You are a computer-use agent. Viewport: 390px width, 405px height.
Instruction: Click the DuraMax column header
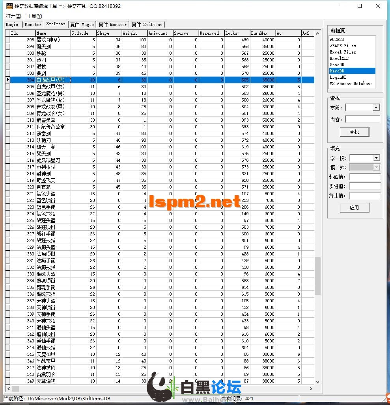click(262, 33)
